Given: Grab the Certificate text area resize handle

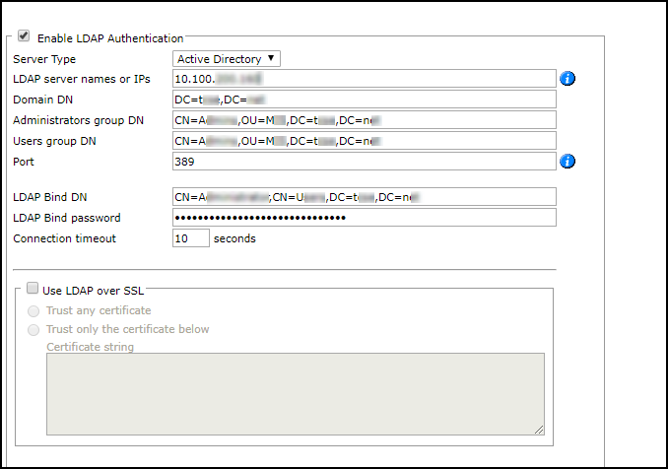Looking at the screenshot, I should point(539,430).
